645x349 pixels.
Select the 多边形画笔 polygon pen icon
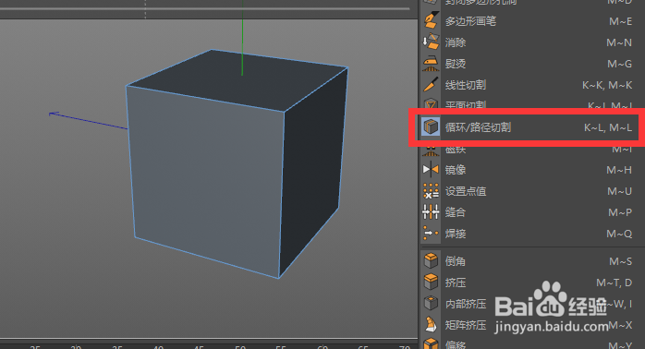tap(431, 21)
